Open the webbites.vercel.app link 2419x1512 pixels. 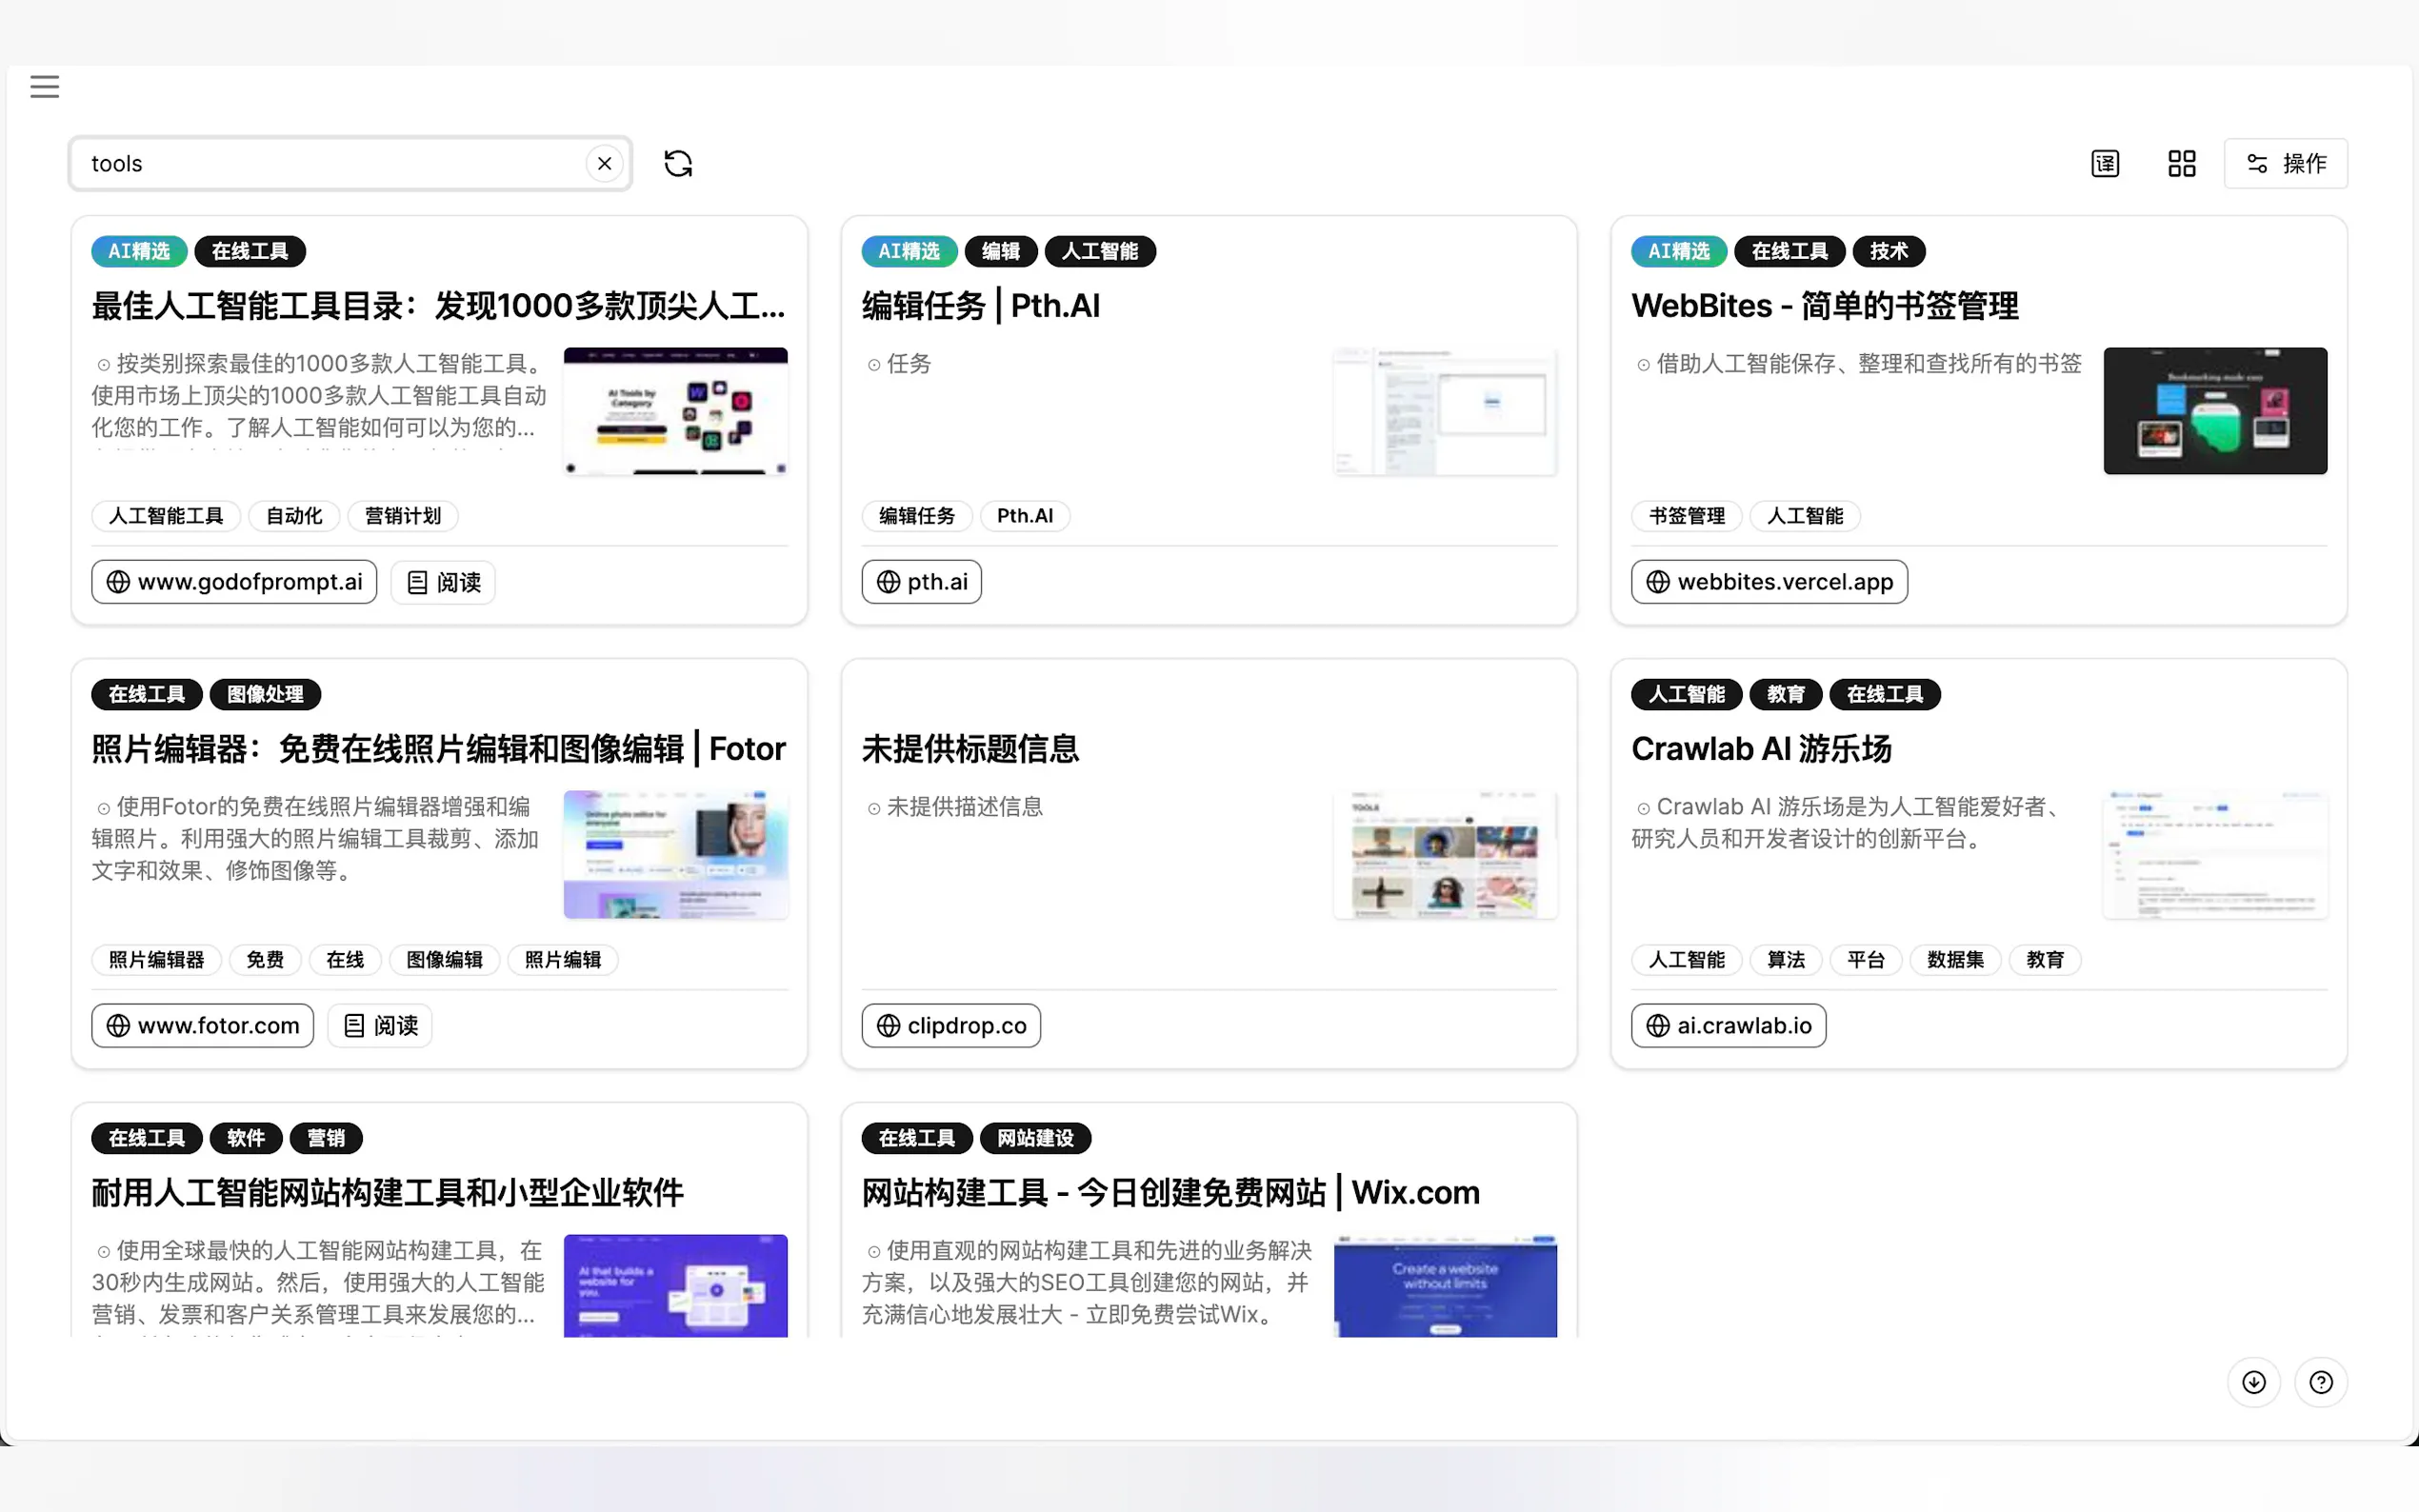(x=1769, y=582)
